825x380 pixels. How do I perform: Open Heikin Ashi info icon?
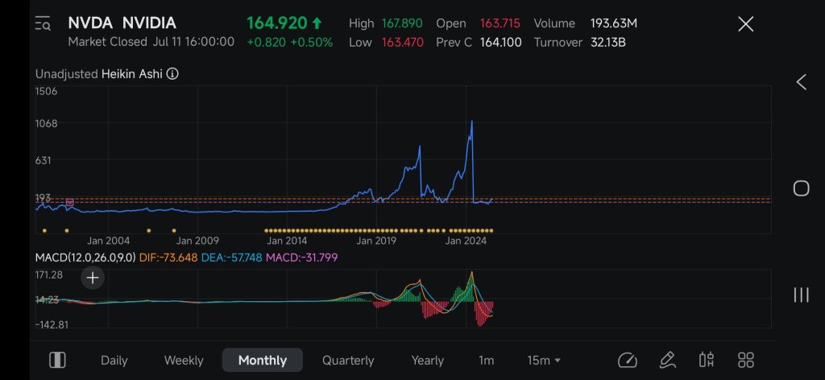172,74
